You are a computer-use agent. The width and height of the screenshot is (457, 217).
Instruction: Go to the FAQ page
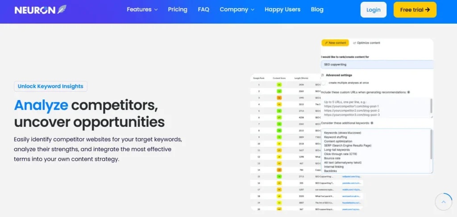[204, 9]
